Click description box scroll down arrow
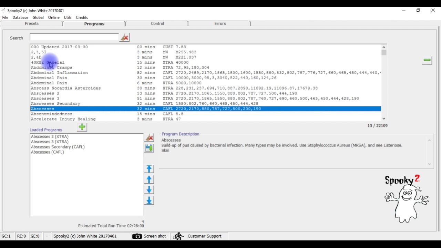 point(429,164)
